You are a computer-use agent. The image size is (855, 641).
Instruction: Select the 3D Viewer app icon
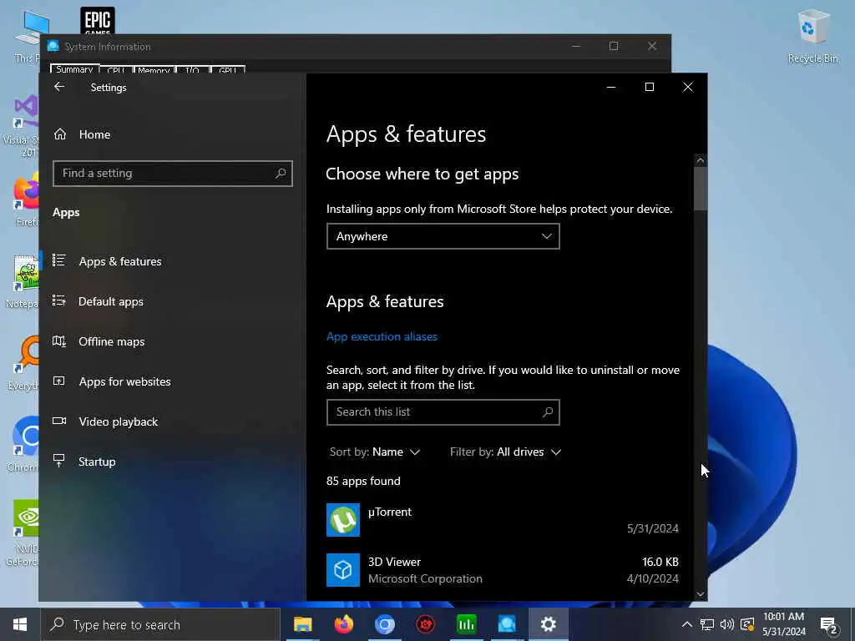pos(343,570)
